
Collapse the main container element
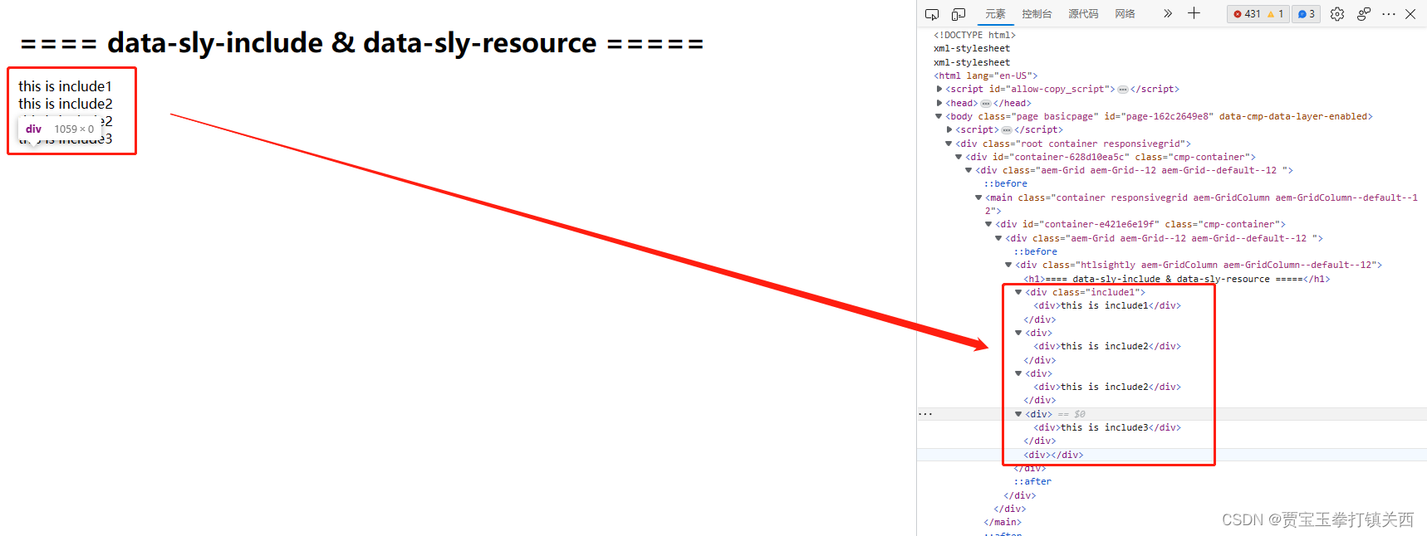tap(979, 197)
